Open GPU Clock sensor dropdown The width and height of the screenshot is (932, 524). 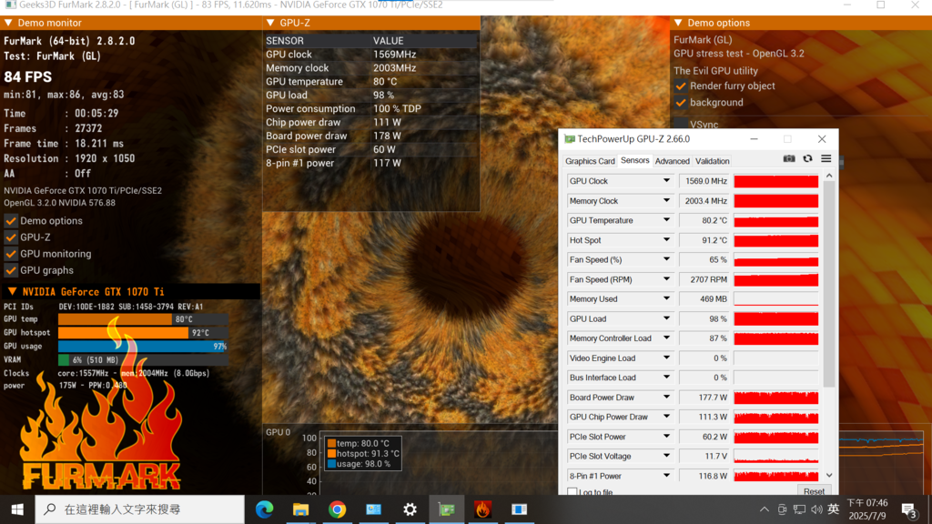click(x=666, y=181)
